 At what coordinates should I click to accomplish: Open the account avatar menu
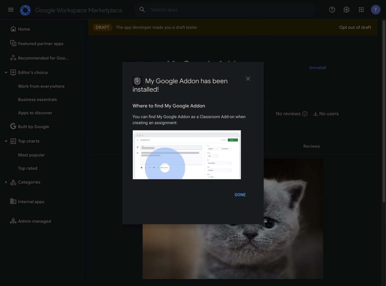coord(375,10)
